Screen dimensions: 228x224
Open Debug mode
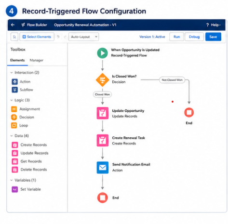point(194,37)
